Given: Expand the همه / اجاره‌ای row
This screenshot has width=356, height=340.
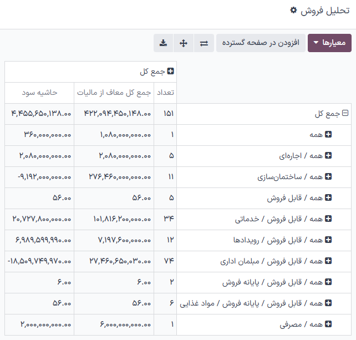Looking at the screenshot, I should [328, 156].
